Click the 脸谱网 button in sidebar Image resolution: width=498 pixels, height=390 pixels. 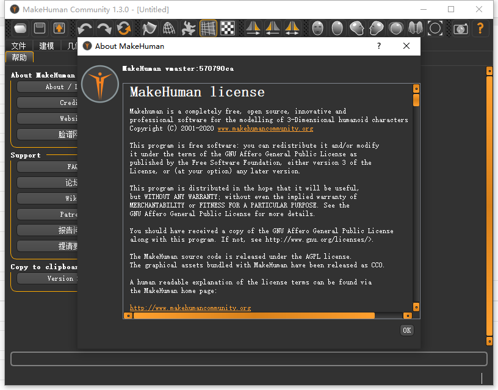[x=47, y=134]
